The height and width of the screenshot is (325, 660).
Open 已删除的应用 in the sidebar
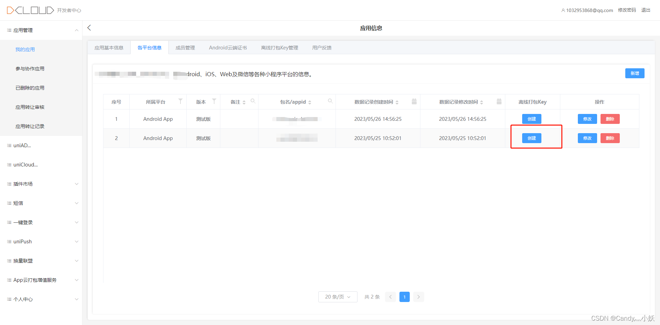(x=41, y=88)
